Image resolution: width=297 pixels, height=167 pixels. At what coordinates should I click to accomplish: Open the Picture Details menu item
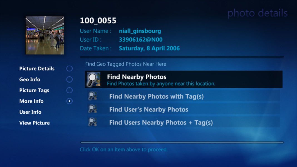37,69
